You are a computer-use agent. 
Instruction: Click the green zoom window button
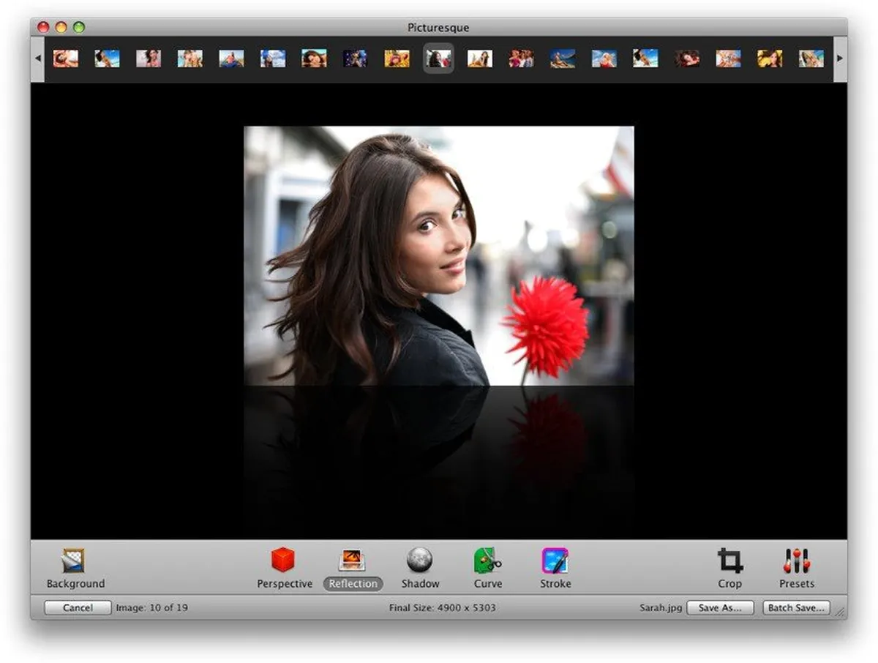click(79, 27)
